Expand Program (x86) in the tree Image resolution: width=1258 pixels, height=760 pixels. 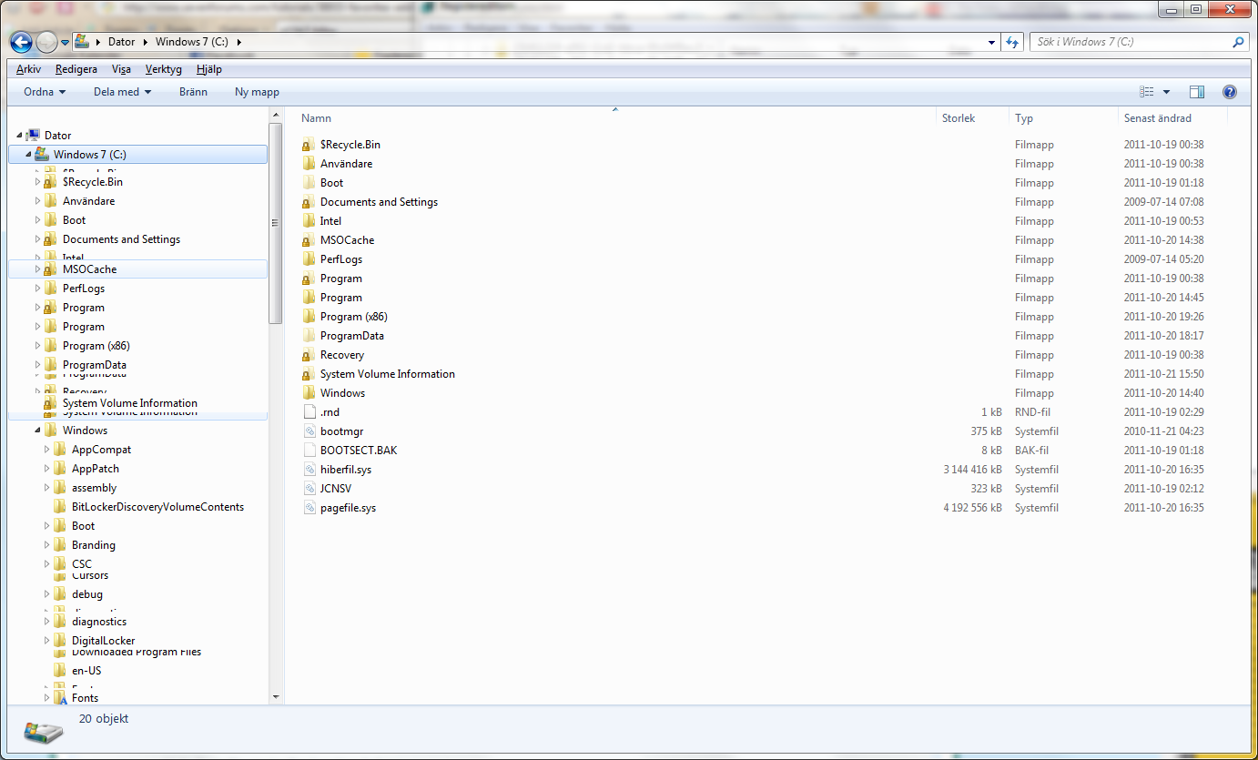click(37, 346)
